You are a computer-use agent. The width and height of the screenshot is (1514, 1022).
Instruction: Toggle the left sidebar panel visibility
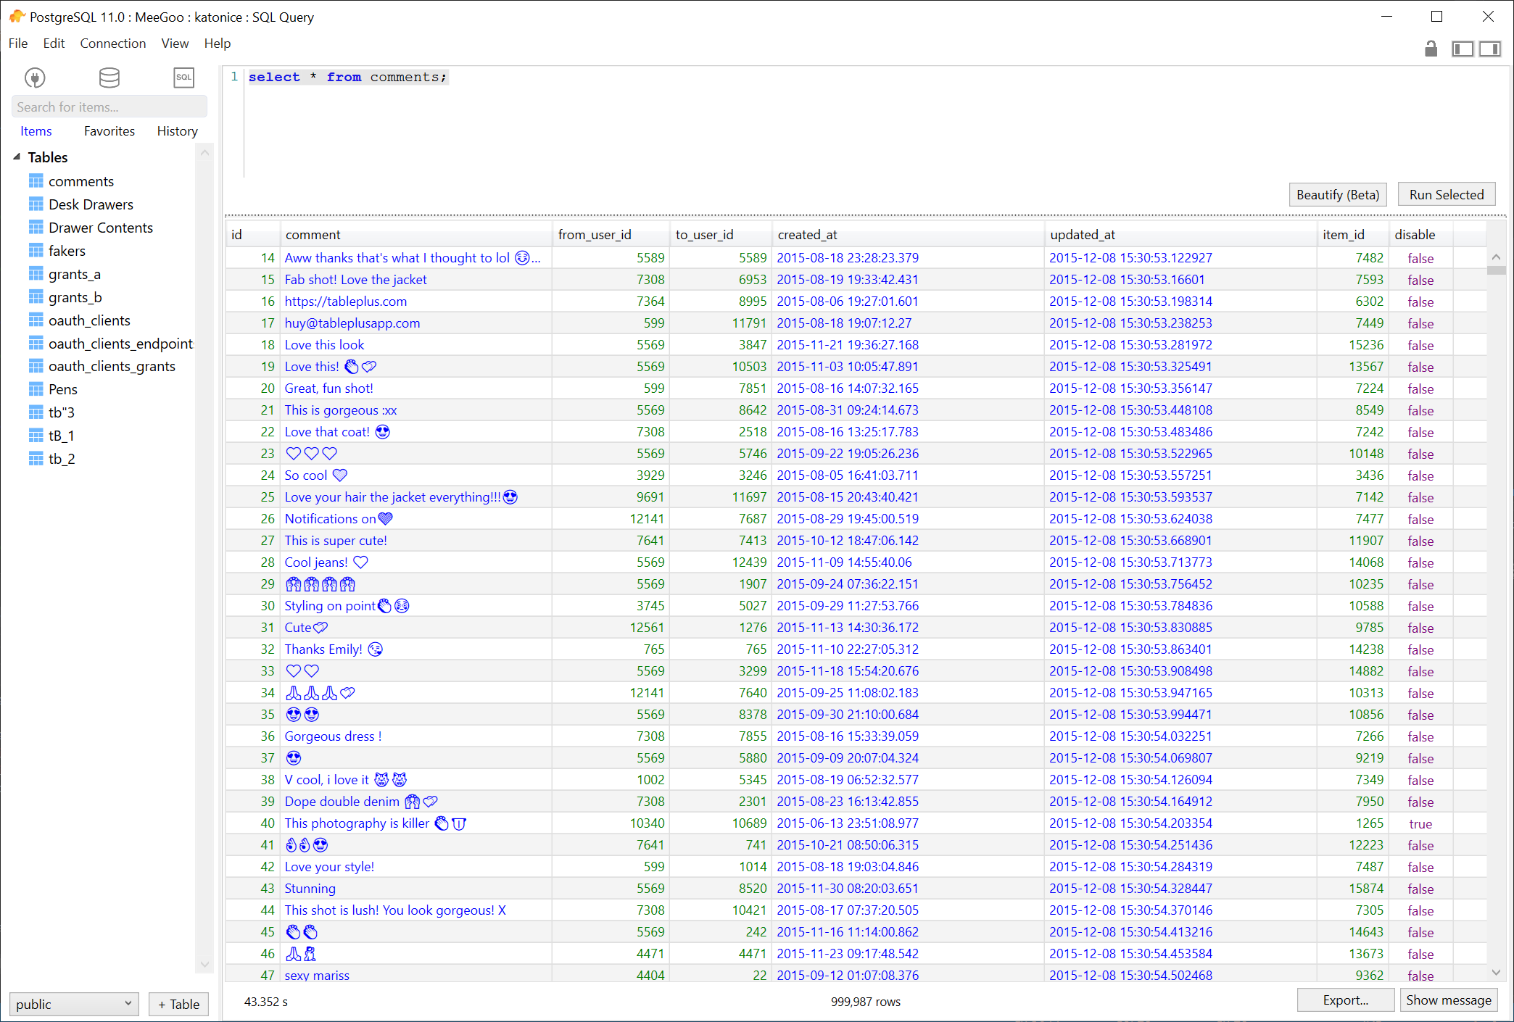pos(1463,48)
